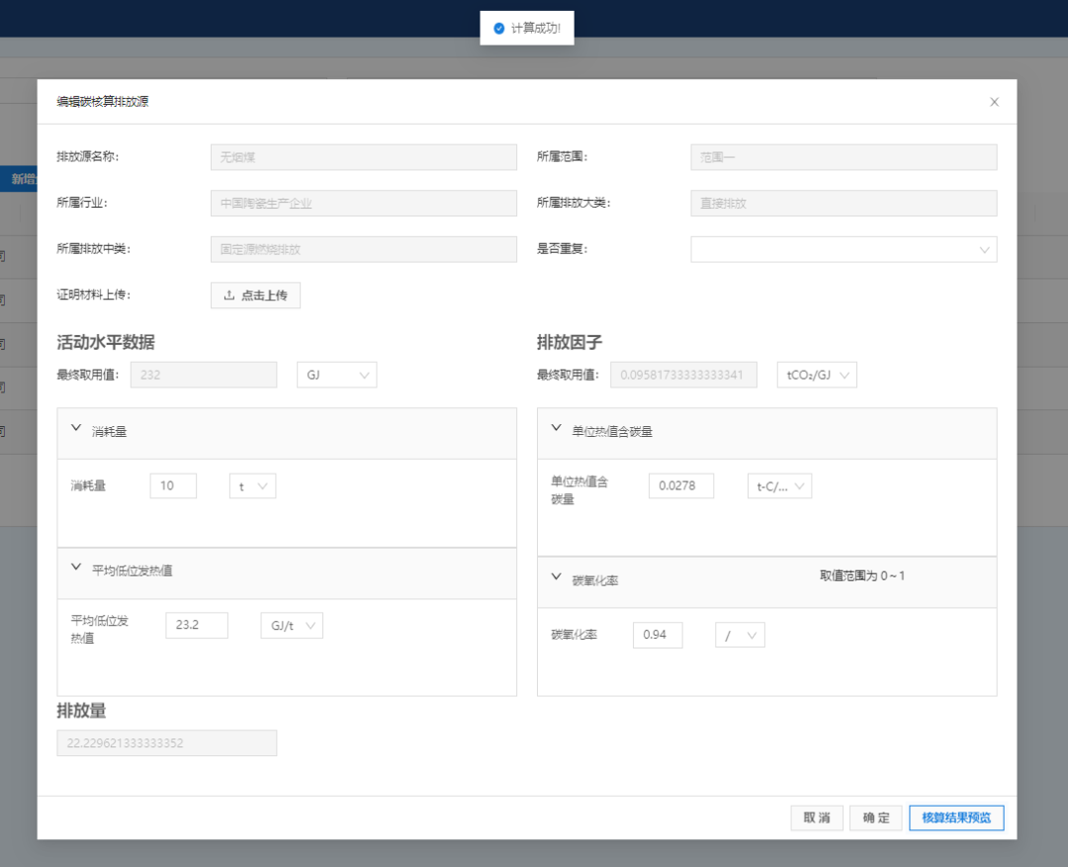
Task: Open the 是否重复 dropdown
Action: 843,249
